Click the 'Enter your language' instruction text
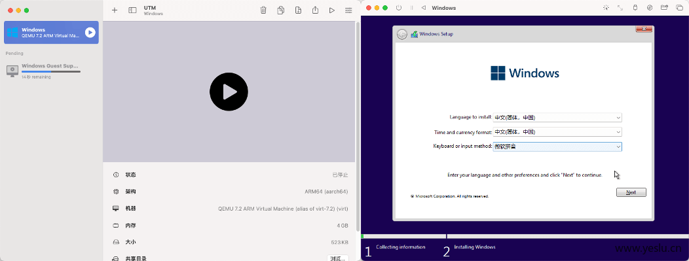The height and width of the screenshot is (261, 689). tap(525, 175)
